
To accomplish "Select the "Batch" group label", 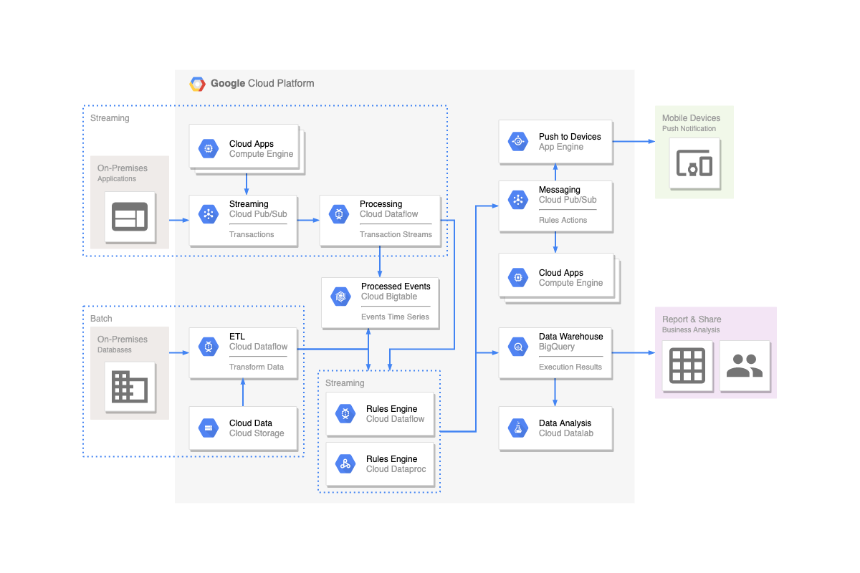I will pos(101,319).
